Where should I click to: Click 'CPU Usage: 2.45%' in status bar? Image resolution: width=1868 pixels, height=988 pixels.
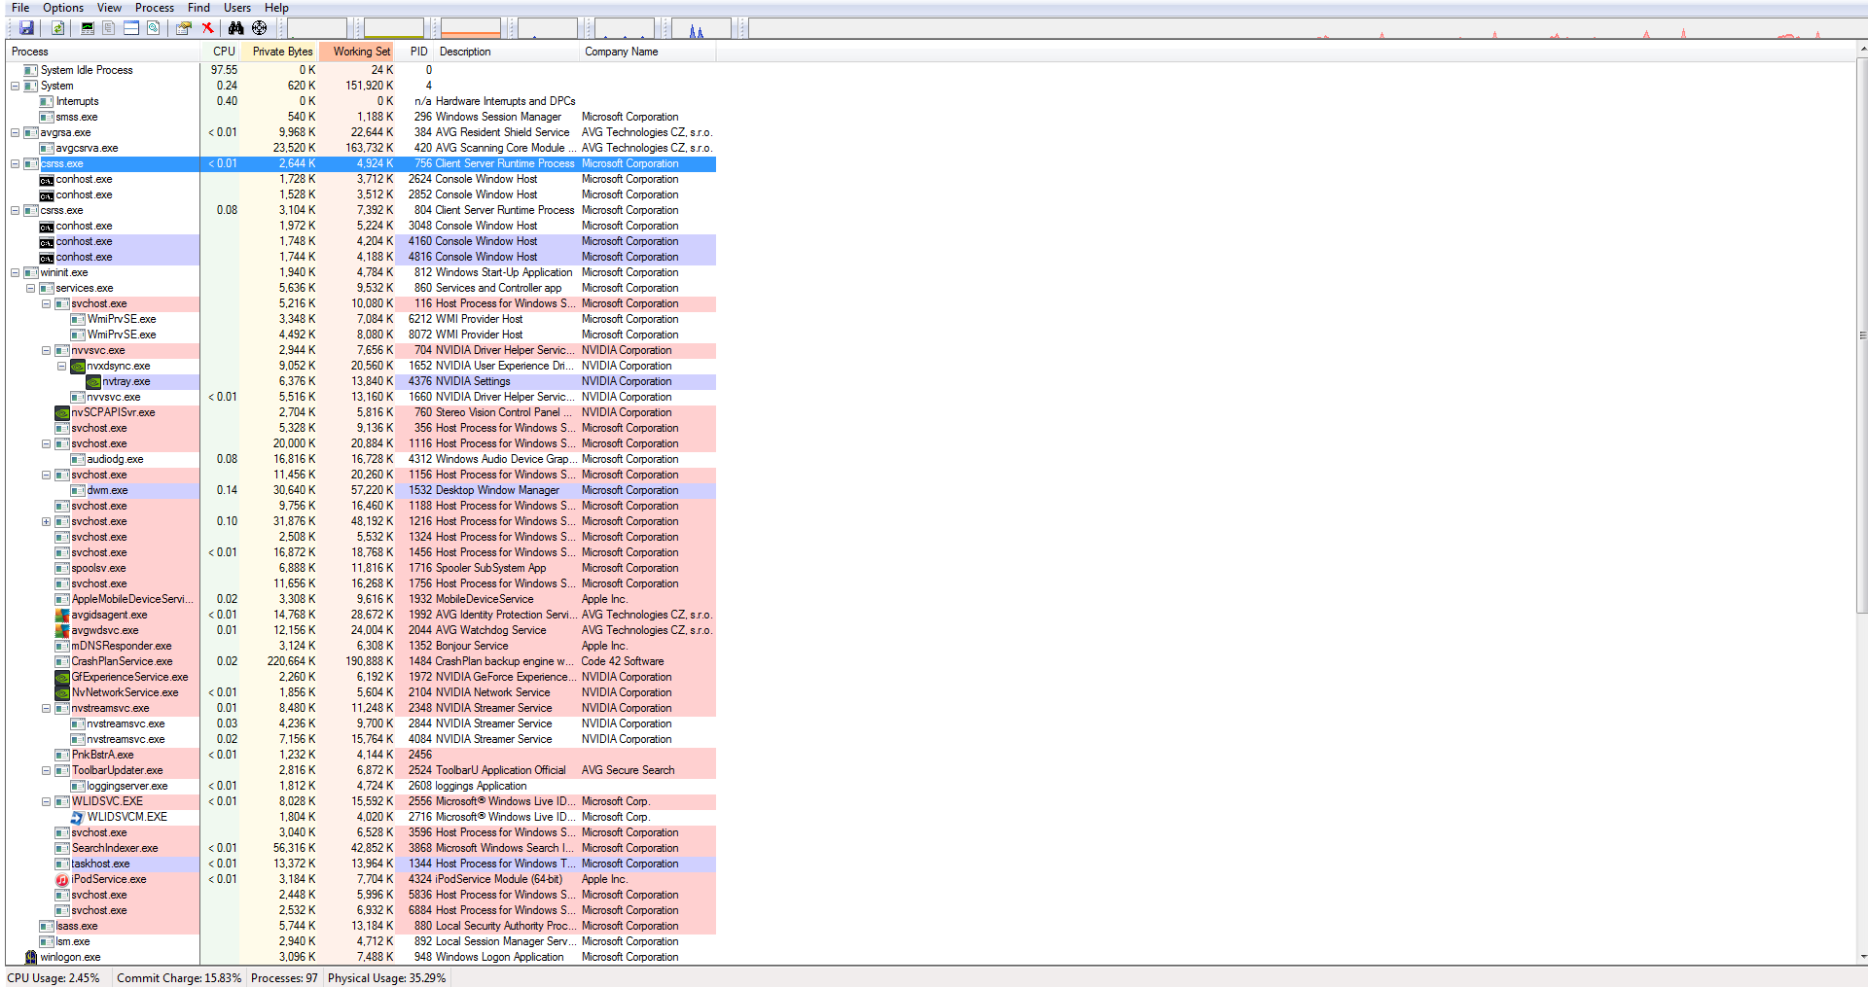pyautogui.click(x=54, y=978)
